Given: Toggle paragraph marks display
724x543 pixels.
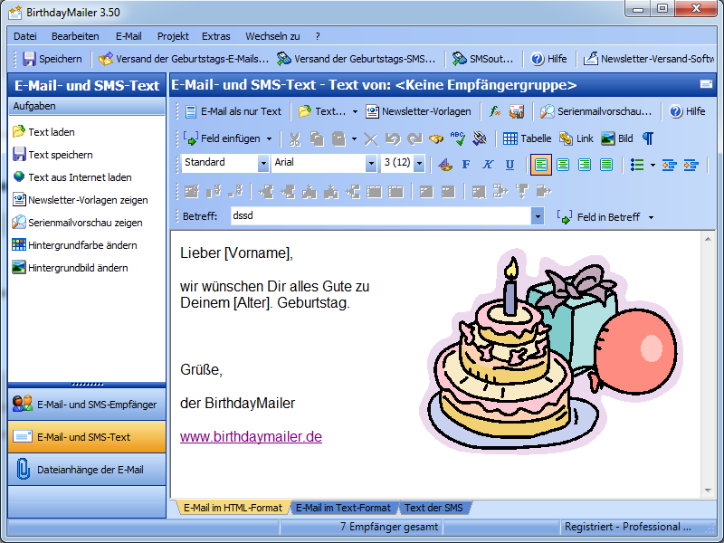Looking at the screenshot, I should pos(648,138).
